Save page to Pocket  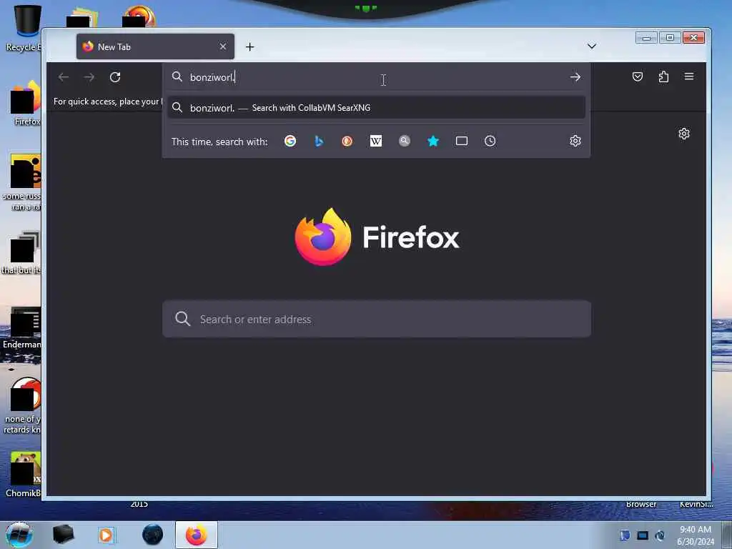[x=637, y=76]
